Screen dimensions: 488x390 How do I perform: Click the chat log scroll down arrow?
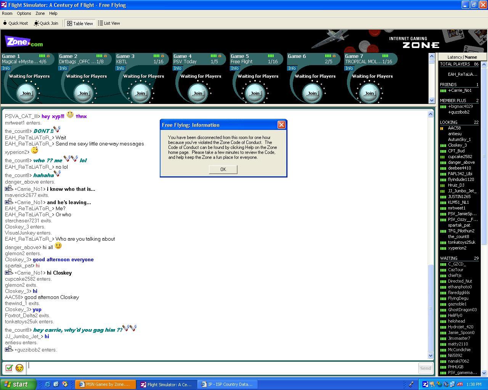point(431,356)
